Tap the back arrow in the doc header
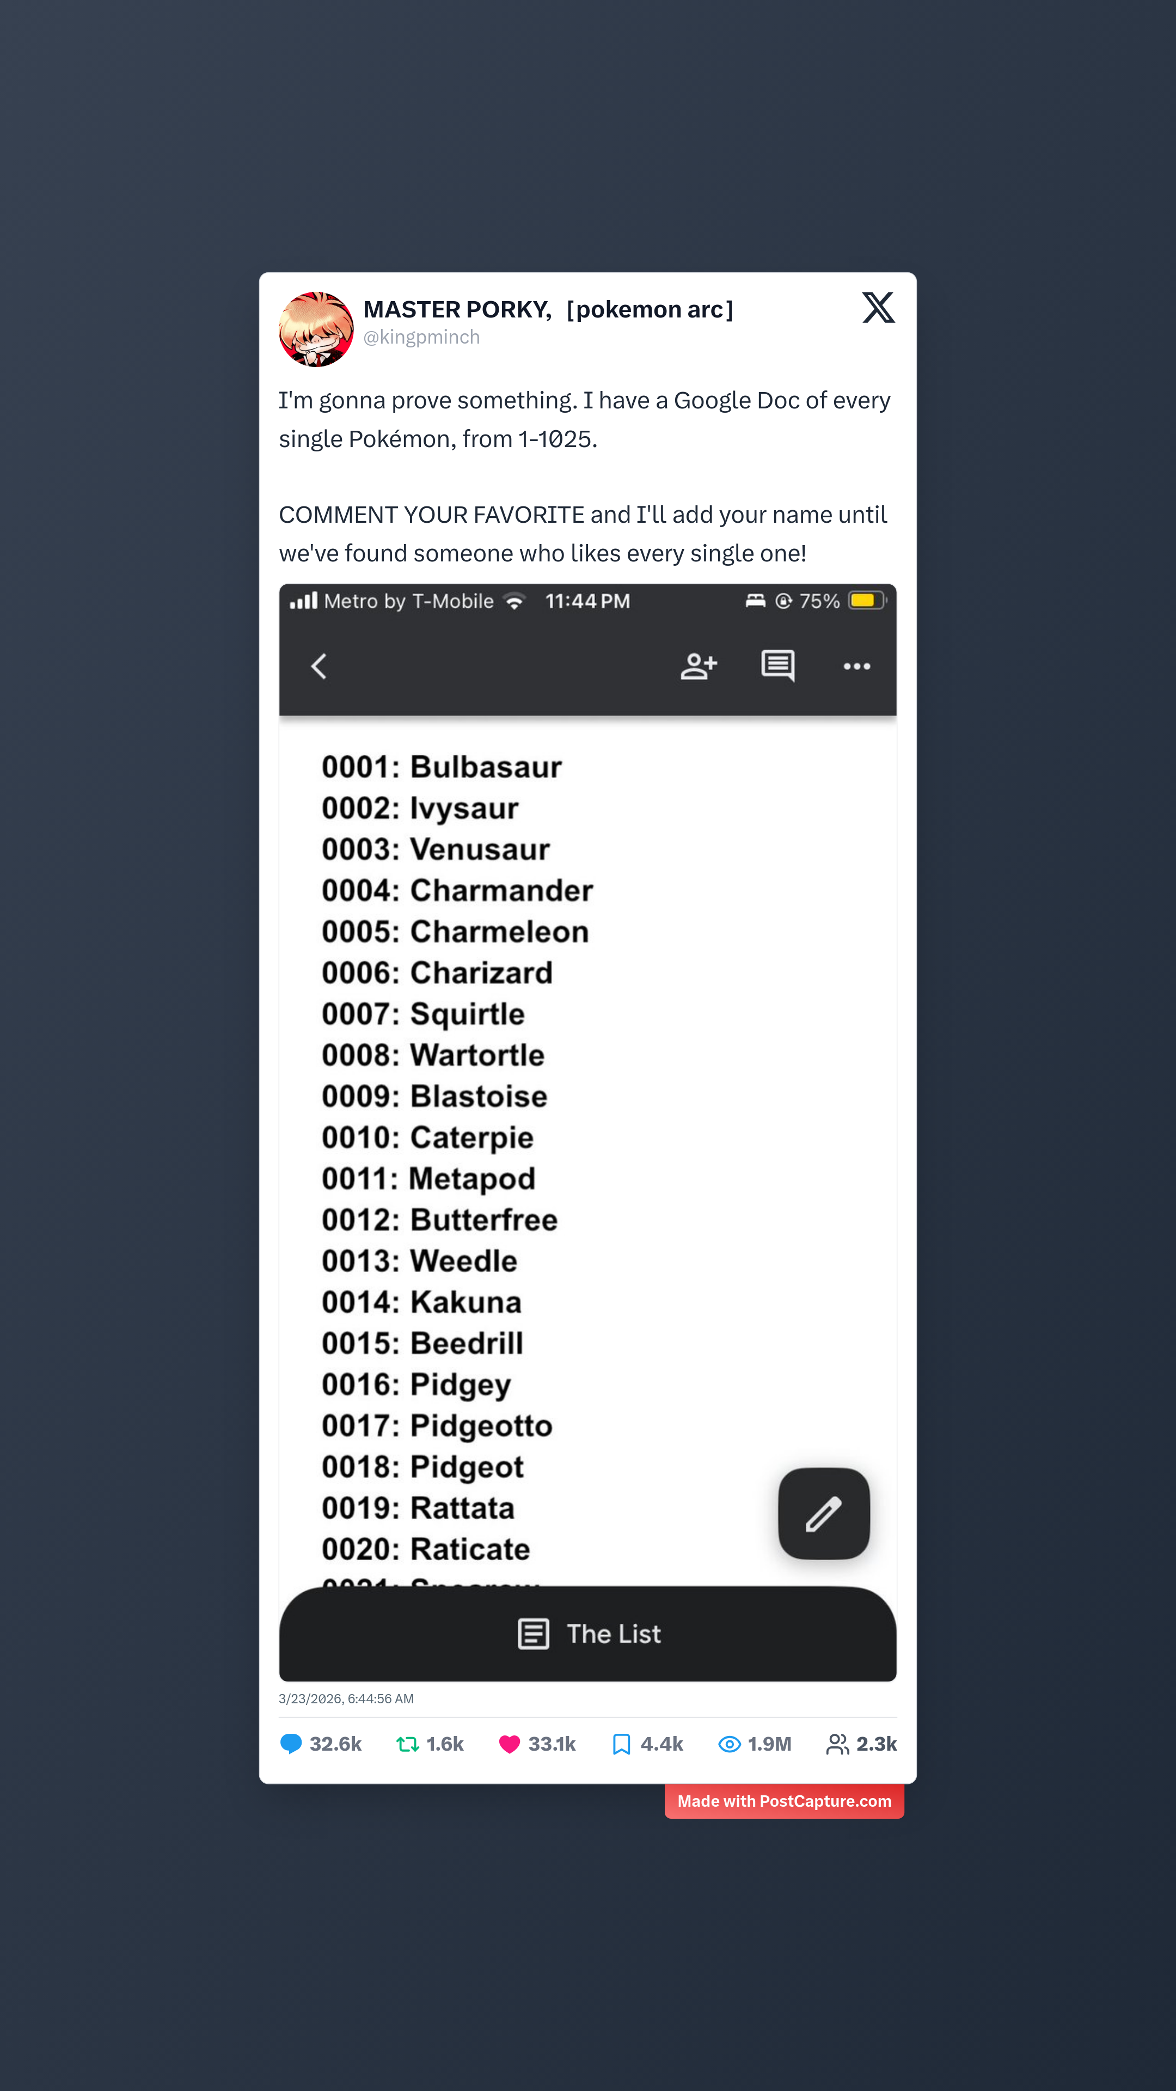Viewport: 1176px width, 2091px height. [319, 667]
